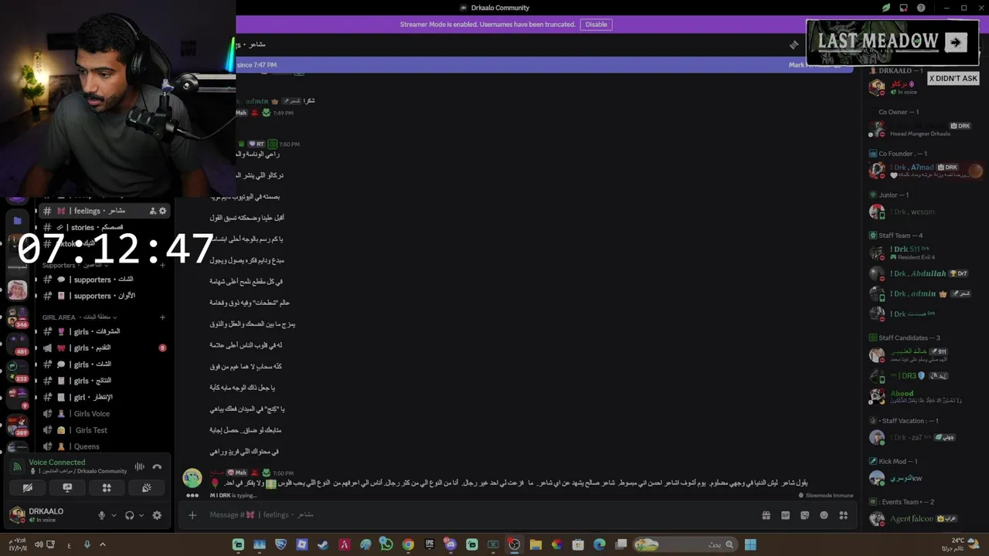Toggle noise suppression waveform icon
Image resolution: width=989 pixels, height=556 pixels.
140,466
